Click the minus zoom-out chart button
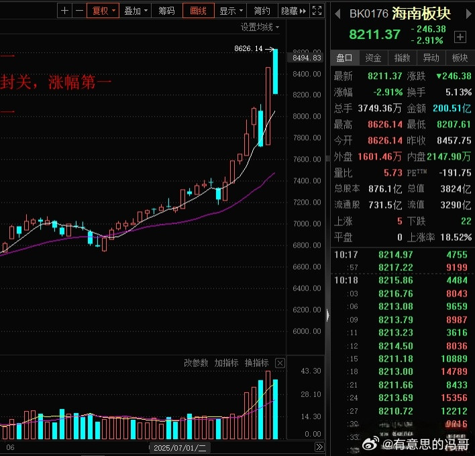The image size is (475, 456). pos(79,11)
